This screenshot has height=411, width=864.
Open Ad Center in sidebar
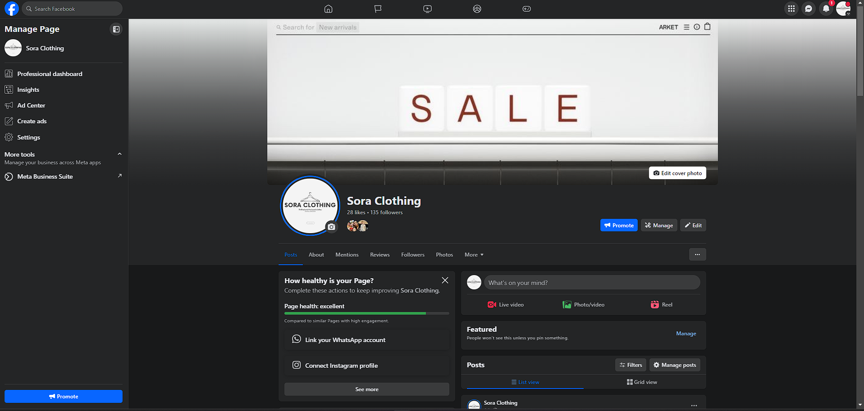tap(63, 105)
